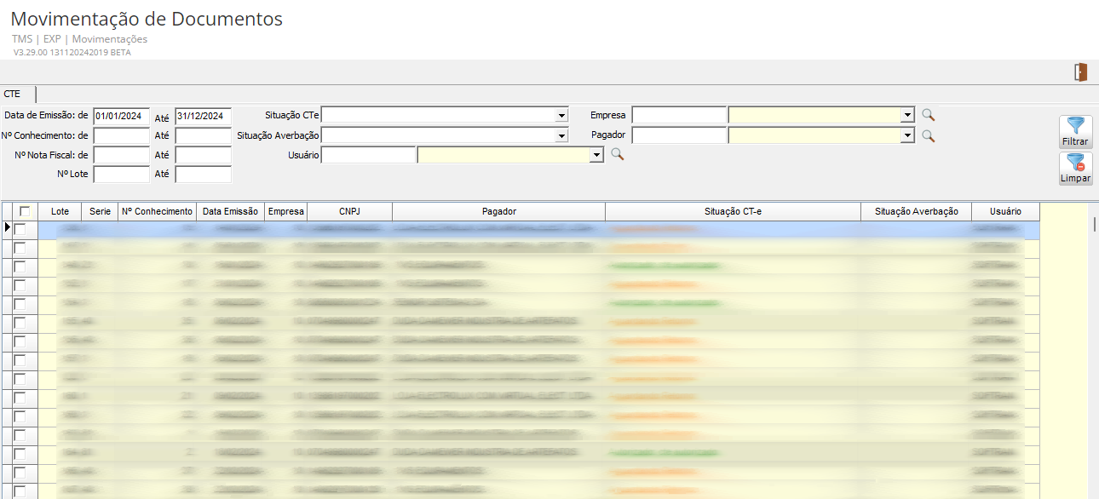Expand the Situação Averbação dropdown

pyautogui.click(x=561, y=135)
